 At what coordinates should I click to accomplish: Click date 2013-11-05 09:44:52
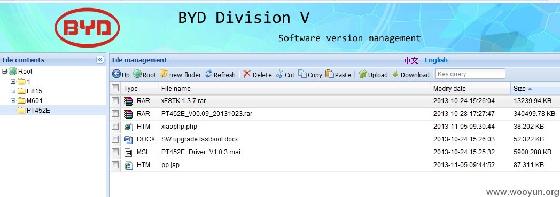click(464, 166)
